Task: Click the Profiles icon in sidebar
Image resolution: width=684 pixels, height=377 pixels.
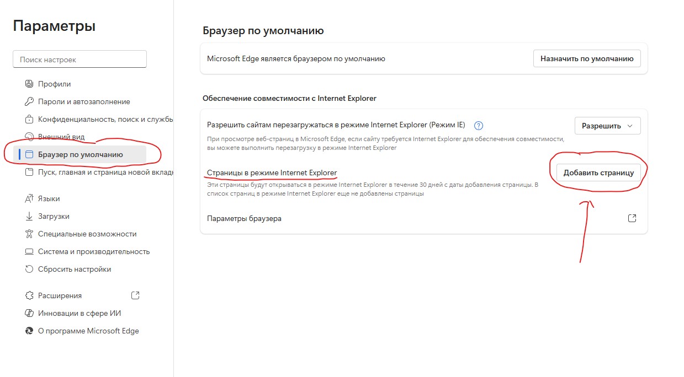Action: 30,84
